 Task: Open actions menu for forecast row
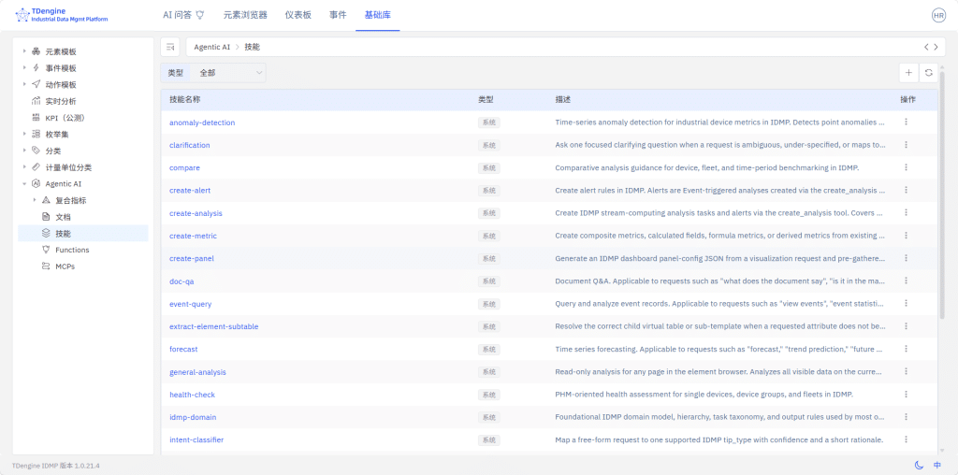click(906, 349)
